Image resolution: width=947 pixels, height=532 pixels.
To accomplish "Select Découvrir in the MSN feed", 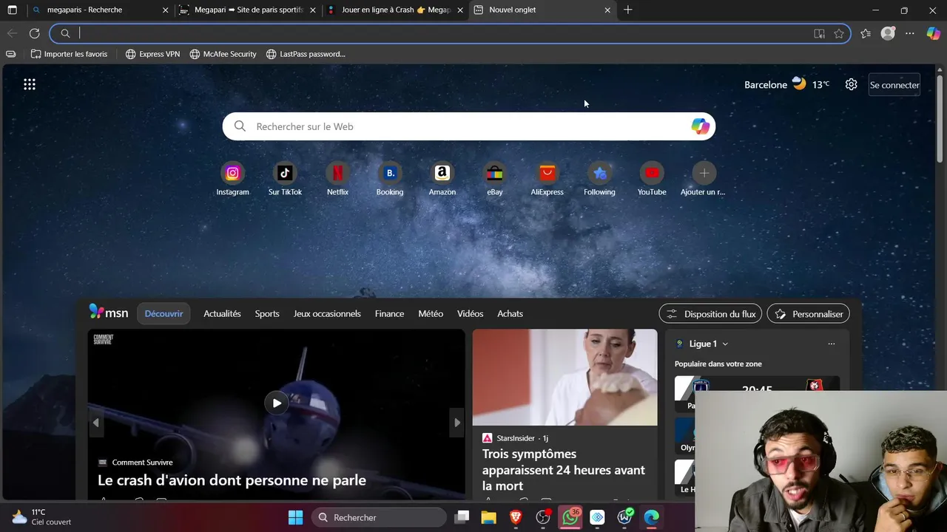I will click(x=164, y=313).
